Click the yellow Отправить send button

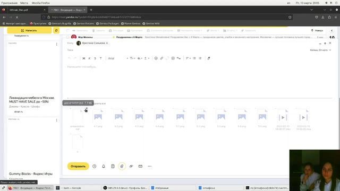78,166
